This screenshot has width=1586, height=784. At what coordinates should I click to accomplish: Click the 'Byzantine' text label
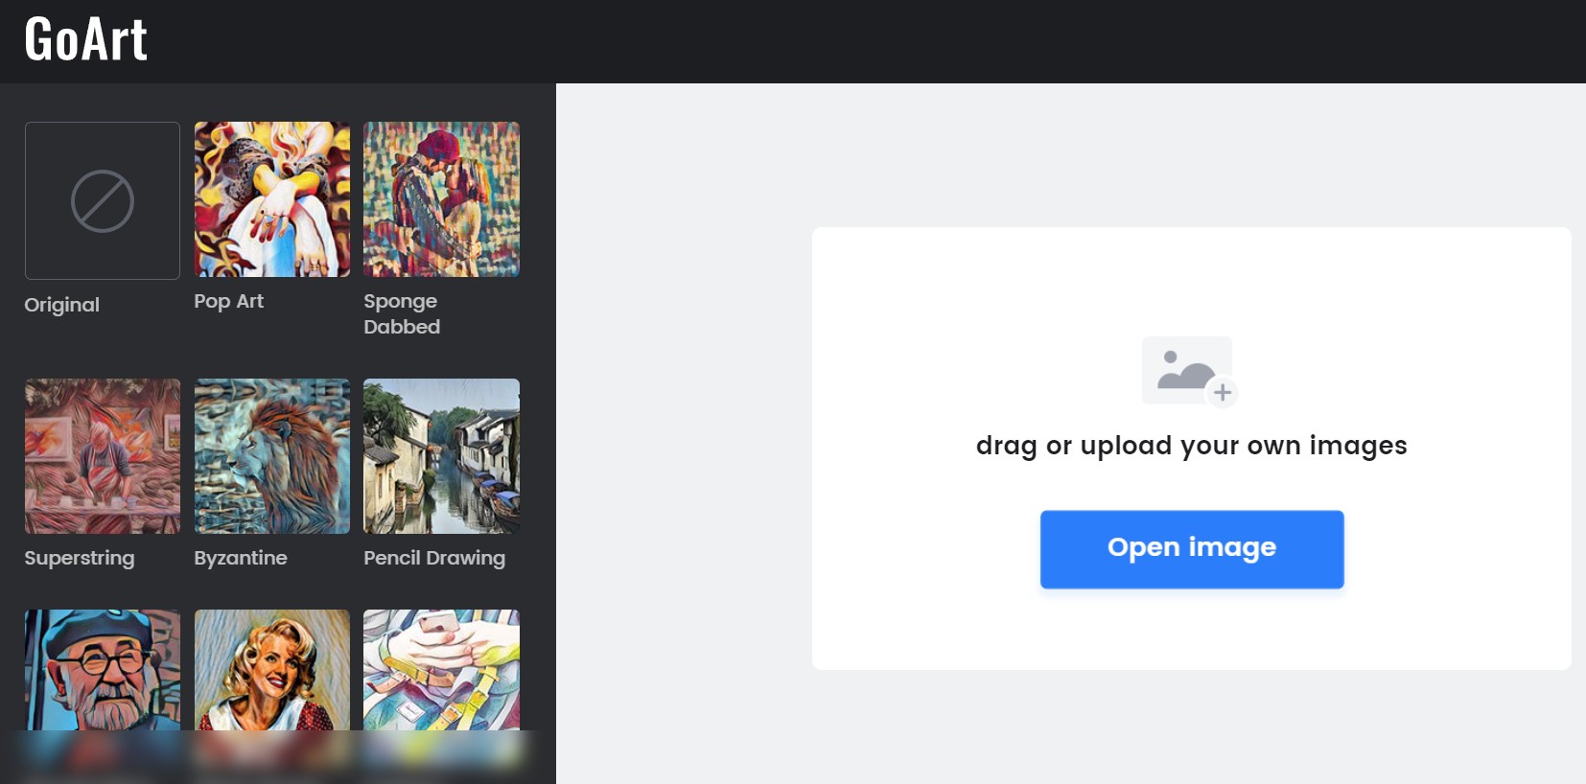(241, 558)
